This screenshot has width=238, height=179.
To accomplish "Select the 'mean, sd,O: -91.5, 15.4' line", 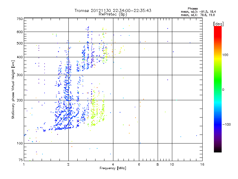I will click(198, 12).
